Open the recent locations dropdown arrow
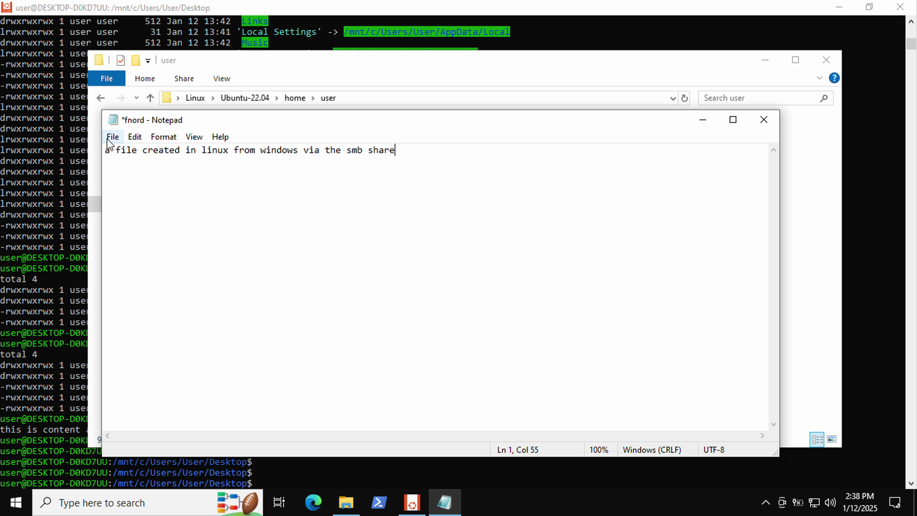Viewport: 917px width, 516px height. 136,98
